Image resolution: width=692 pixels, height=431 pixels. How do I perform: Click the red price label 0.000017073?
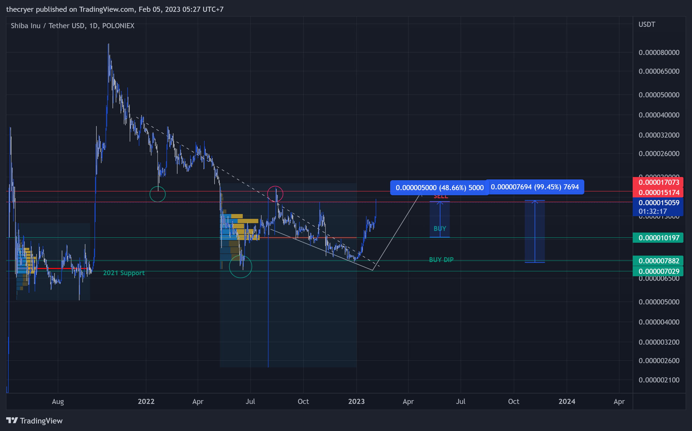pos(658,182)
